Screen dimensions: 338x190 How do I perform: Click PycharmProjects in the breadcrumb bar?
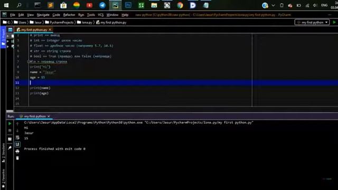pyautogui.click(x=59, y=22)
